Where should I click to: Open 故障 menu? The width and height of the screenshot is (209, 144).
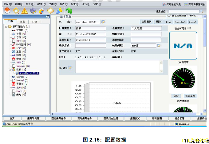(x=41, y=4)
